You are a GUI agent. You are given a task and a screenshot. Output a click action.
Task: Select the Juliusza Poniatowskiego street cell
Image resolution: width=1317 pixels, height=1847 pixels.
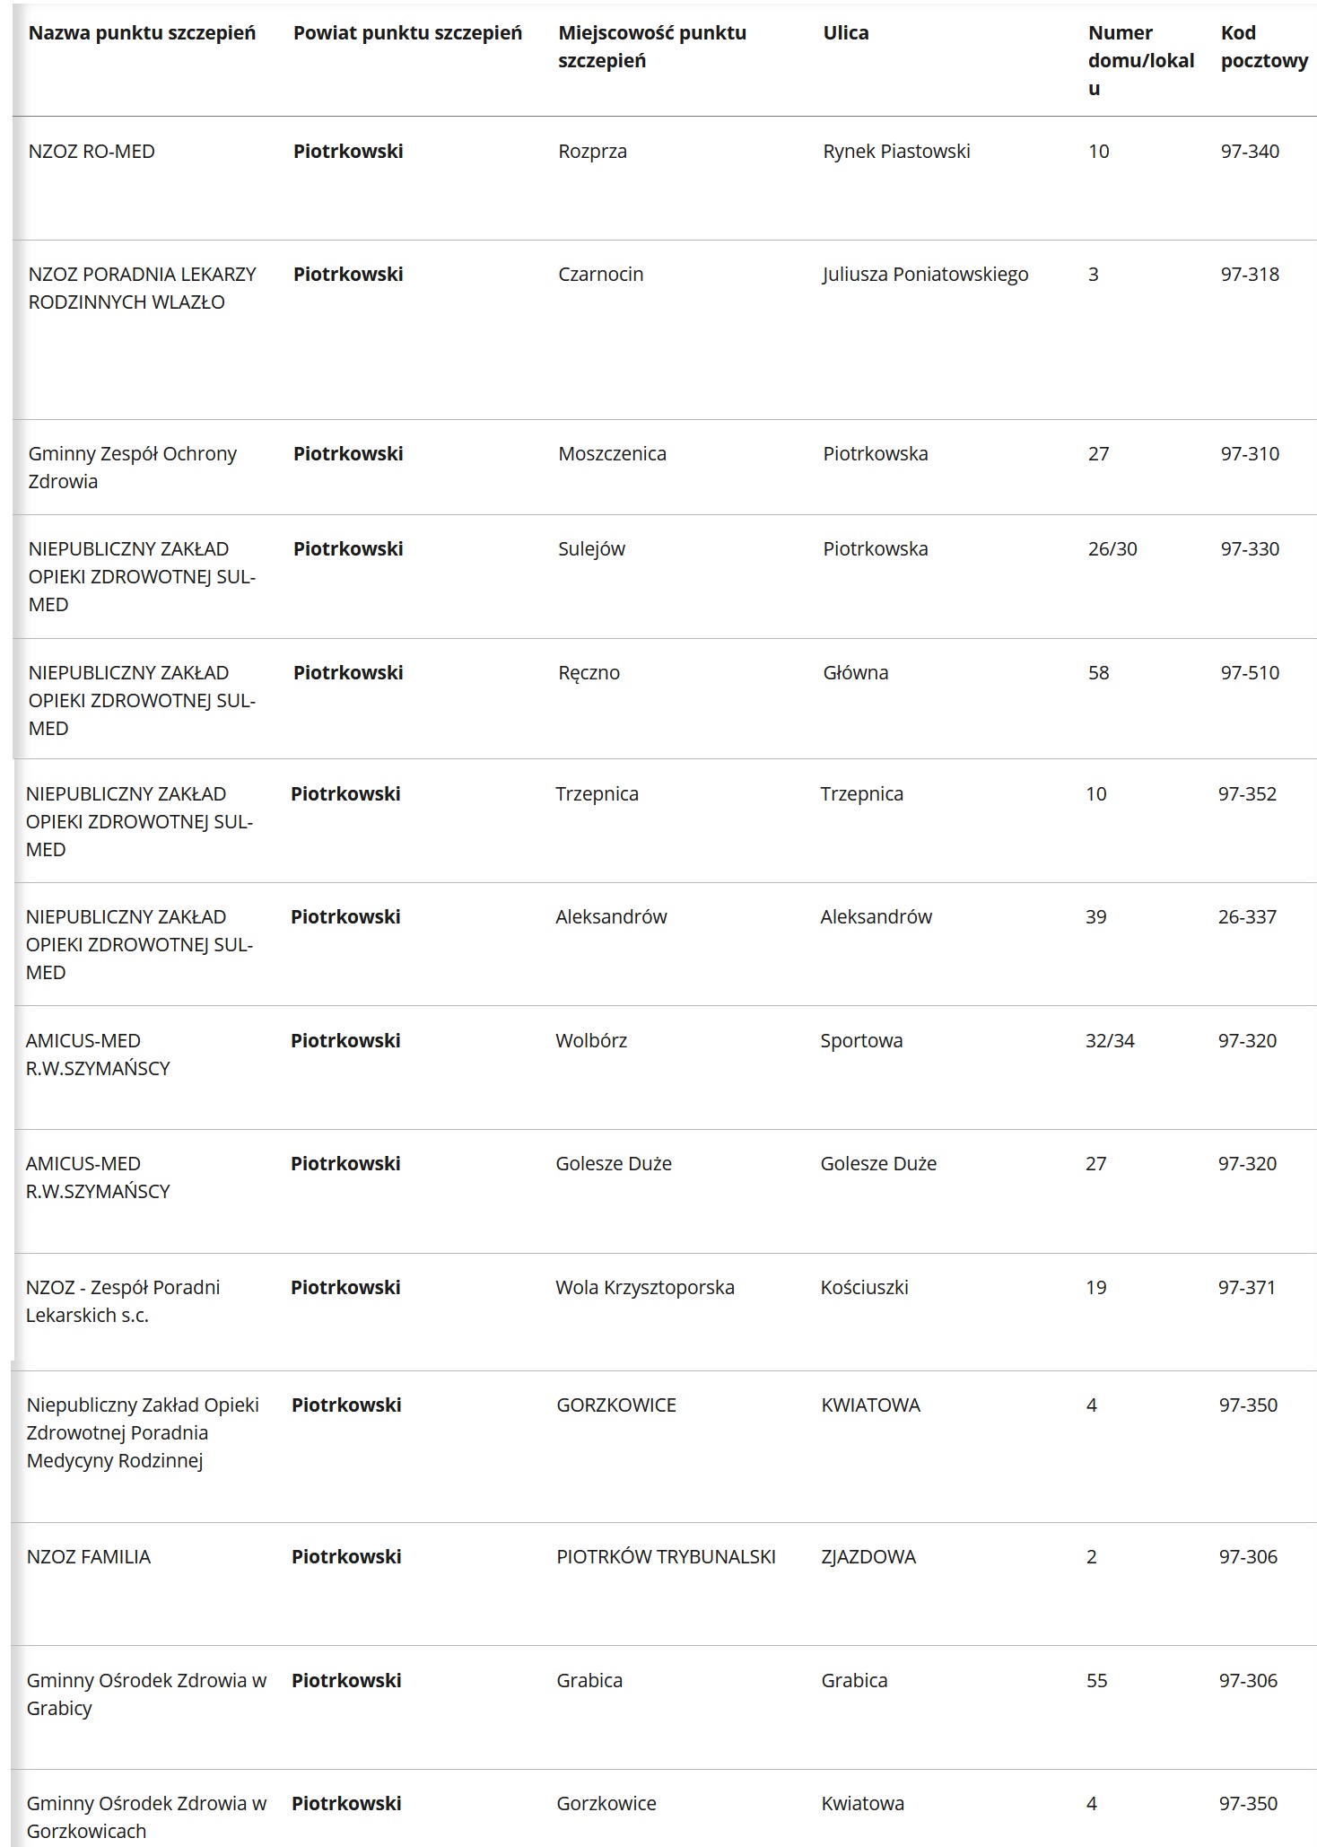tap(925, 275)
